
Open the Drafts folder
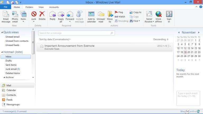click(x=8, y=61)
